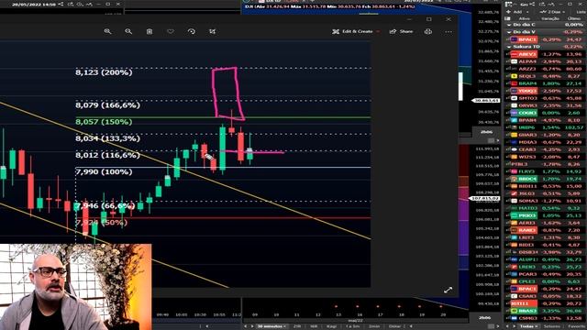The image size is (587, 330).
Task: Click the PCAR3 company logo icon
Action: pyautogui.click(x=514, y=274)
